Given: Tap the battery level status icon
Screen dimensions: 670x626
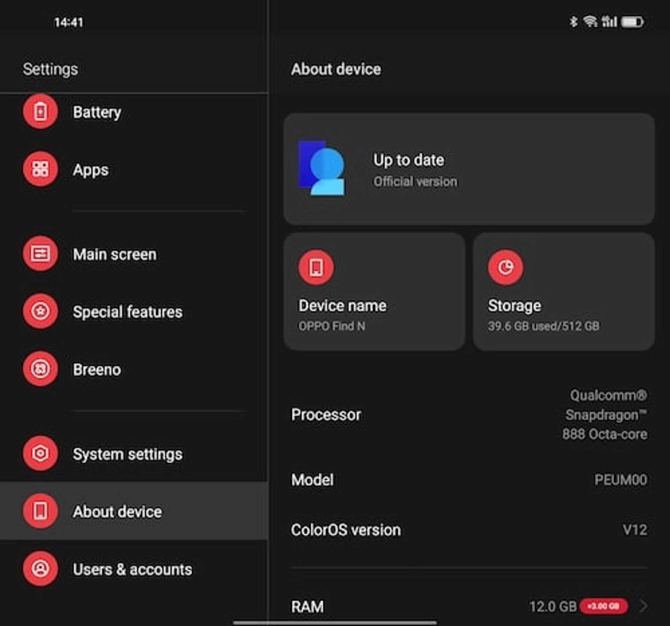Looking at the screenshot, I should click(x=633, y=22).
